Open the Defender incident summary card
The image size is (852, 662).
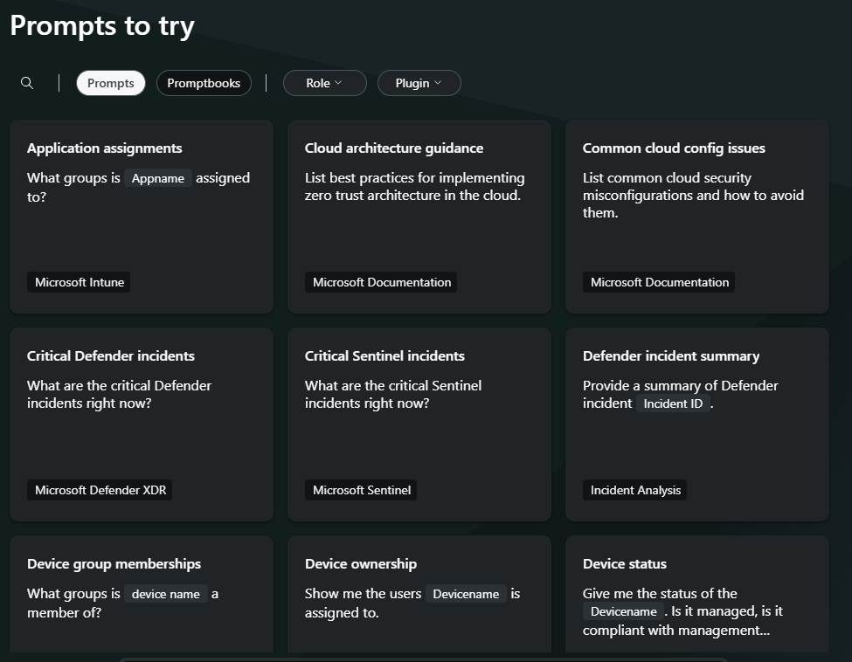[x=697, y=424]
